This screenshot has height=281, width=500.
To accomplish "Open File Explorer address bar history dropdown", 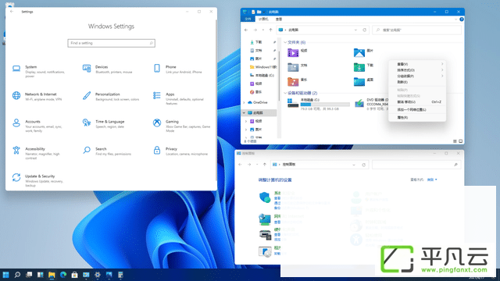I will pyautogui.click(x=355, y=30).
